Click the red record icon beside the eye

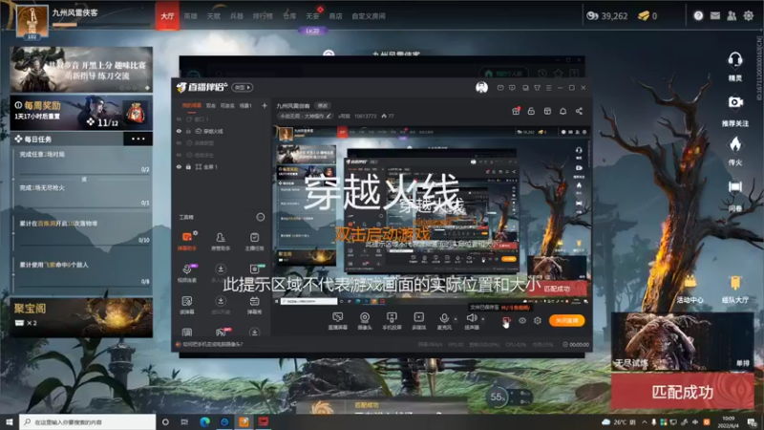pos(506,320)
